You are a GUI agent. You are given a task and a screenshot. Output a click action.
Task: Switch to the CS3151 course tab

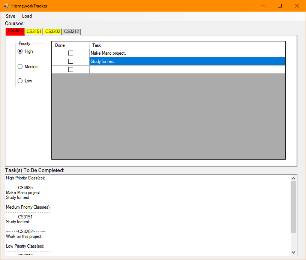(x=34, y=31)
